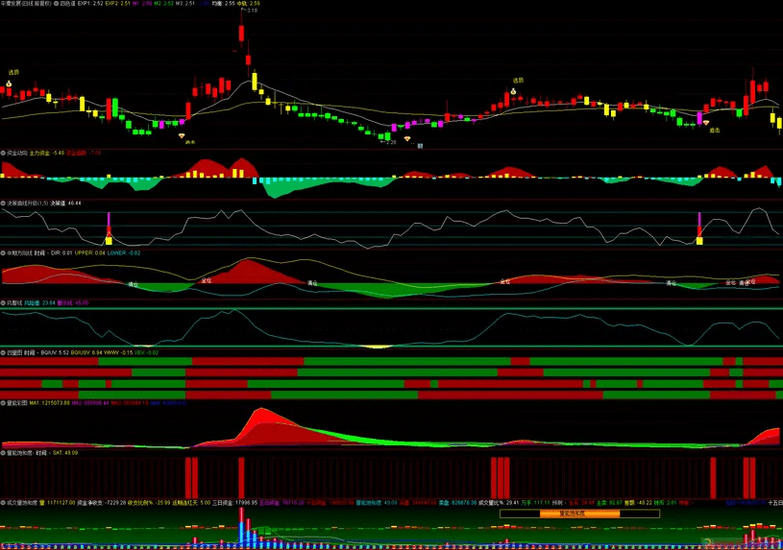783x550 pixels.
Task: Click the orange 量能饱和度 bar
Action: tap(579, 514)
